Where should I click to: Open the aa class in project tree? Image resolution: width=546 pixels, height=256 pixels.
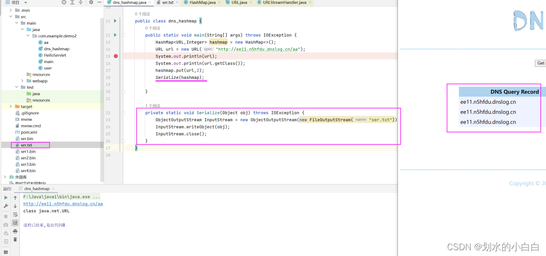point(46,43)
